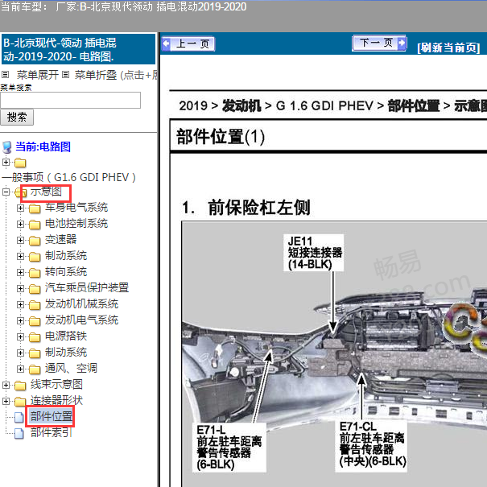Viewport: 487px width, 487px height.
Task: Open the 车身电气系统 tree item
Action: point(76,208)
